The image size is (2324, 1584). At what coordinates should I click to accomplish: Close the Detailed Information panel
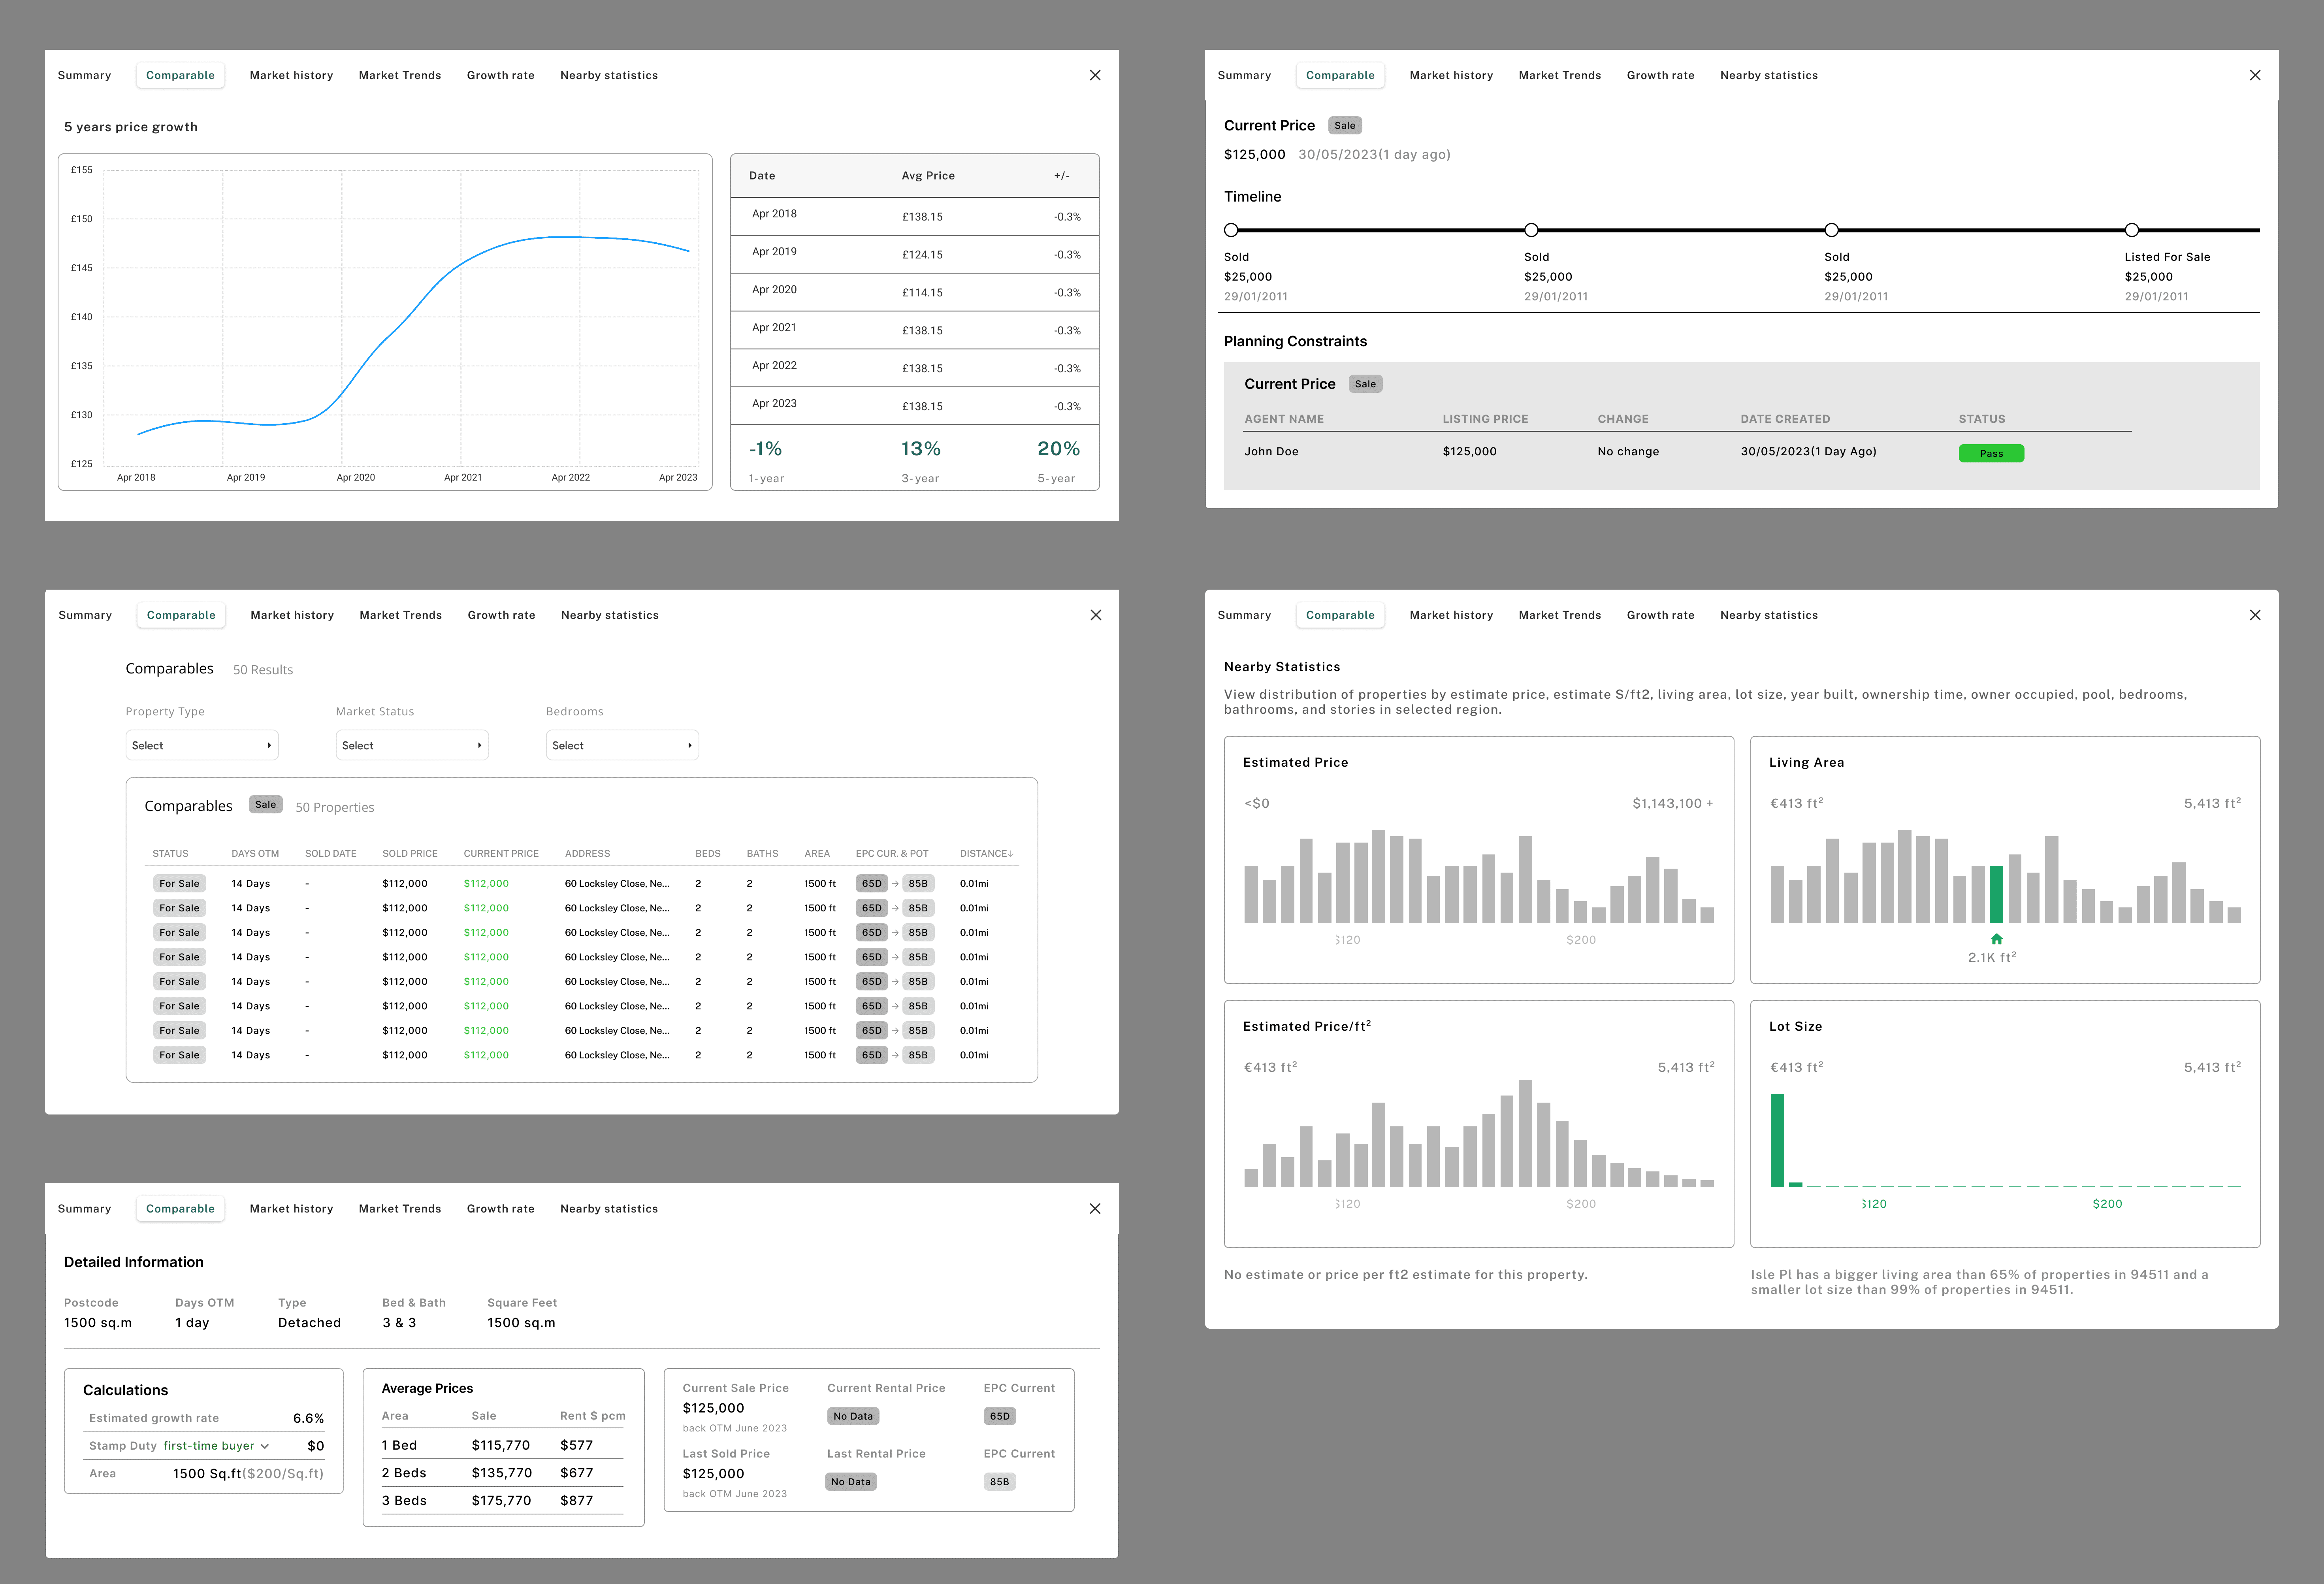tap(1095, 1209)
